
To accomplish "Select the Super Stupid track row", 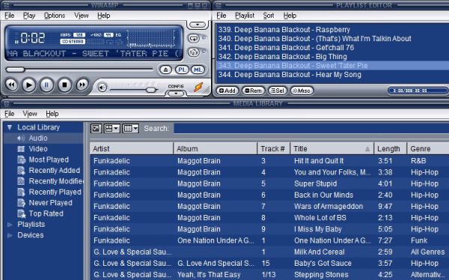I will click(x=269, y=183).
